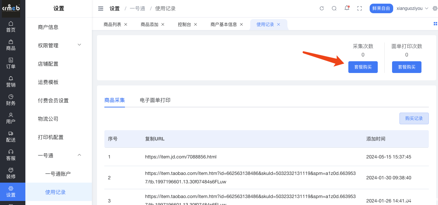Expand the 权限管理 submenu
438x205 pixels.
pos(59,45)
